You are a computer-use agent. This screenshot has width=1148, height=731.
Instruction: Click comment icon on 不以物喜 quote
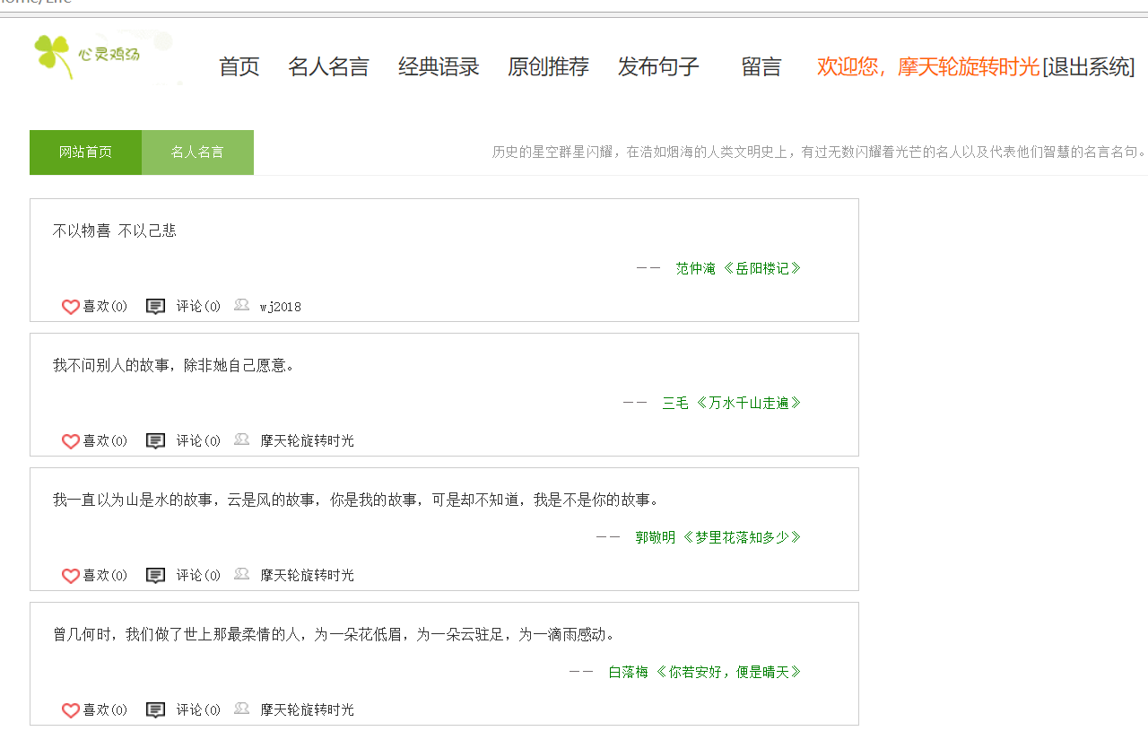155,307
